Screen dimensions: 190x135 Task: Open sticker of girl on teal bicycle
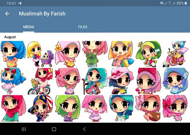pyautogui.click(x=40, y=81)
